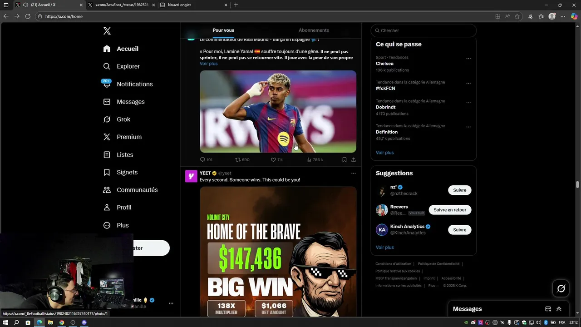Image resolution: width=581 pixels, height=327 pixels.
Task: Expand tweet text with Voir plus
Action: [208, 64]
